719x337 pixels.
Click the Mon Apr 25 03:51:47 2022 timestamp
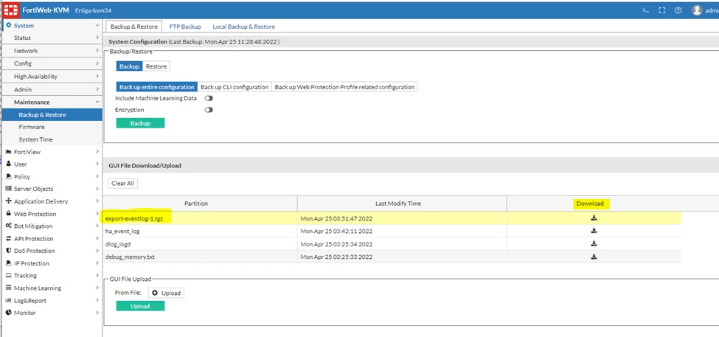(x=336, y=219)
